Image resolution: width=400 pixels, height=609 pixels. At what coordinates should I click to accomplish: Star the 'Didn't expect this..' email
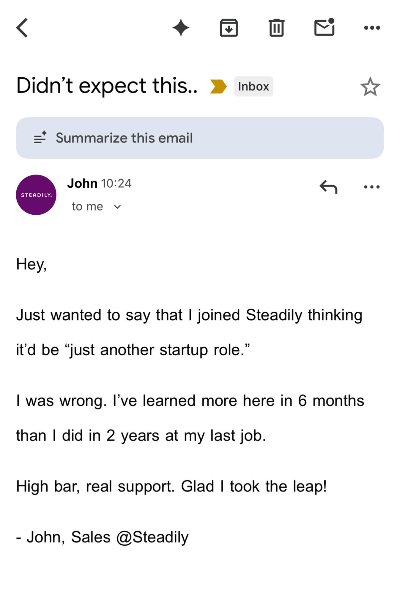[x=370, y=87]
